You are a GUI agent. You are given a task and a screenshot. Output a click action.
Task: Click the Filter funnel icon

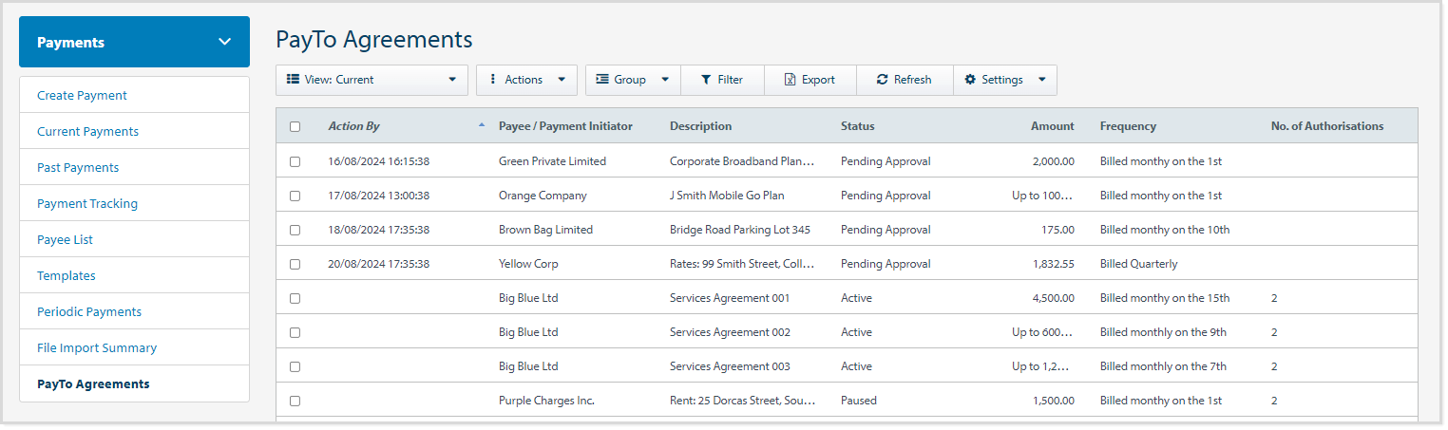coord(706,81)
